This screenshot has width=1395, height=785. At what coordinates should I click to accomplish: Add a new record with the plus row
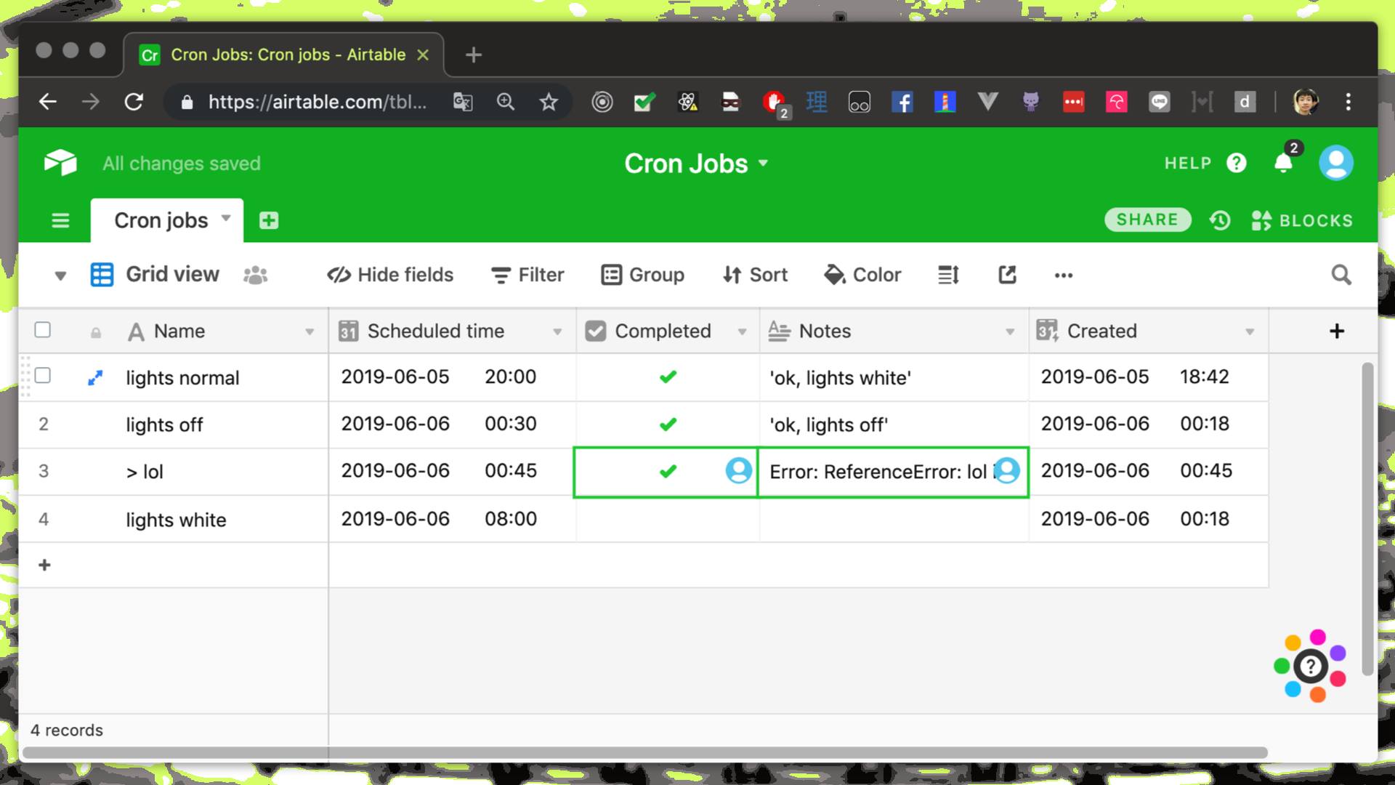point(44,565)
